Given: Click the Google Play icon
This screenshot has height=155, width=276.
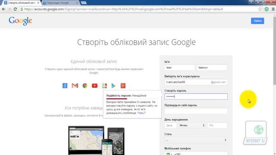Looking at the screenshot, I should [114, 86].
